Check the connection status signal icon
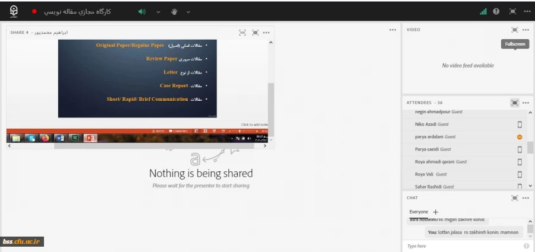535x252 pixels. coord(483,11)
